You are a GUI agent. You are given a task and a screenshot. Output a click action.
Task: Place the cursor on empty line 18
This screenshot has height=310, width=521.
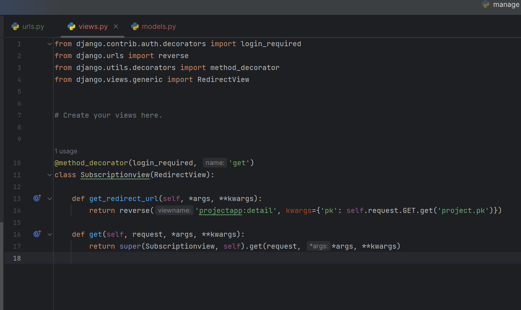click(287, 258)
